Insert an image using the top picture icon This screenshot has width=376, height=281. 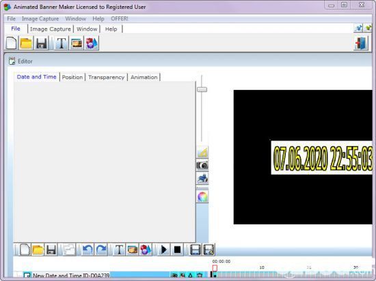77,43
